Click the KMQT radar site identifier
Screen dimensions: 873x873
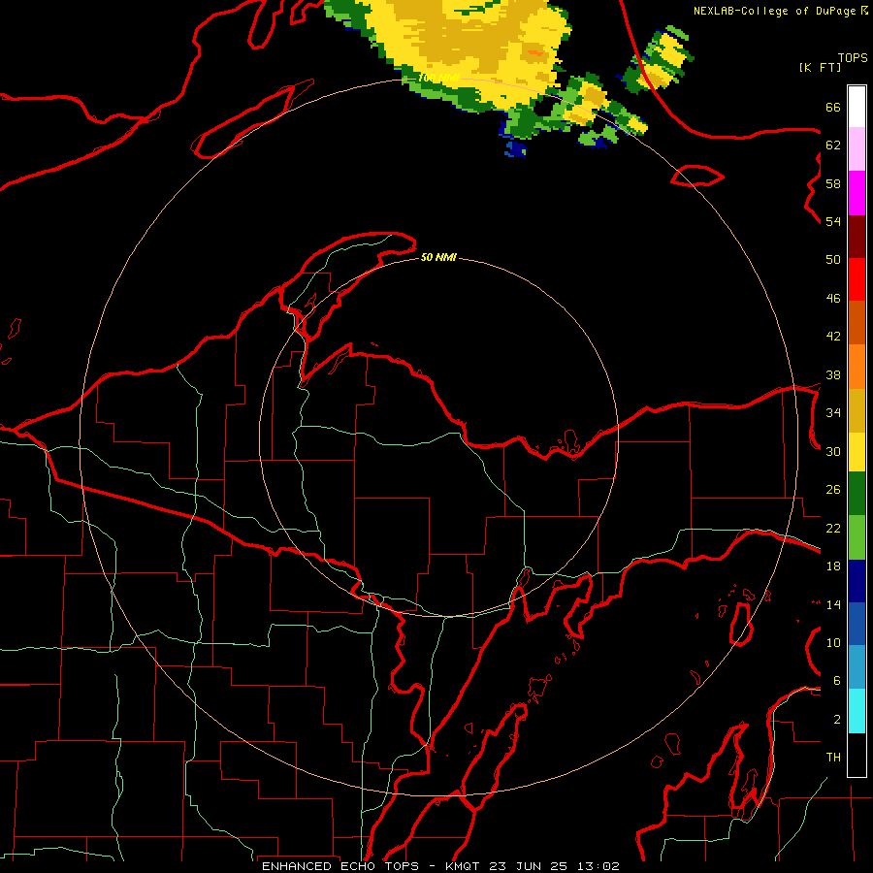pyautogui.click(x=465, y=866)
